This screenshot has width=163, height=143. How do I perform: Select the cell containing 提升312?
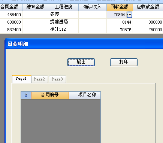pyautogui.click(x=64, y=30)
